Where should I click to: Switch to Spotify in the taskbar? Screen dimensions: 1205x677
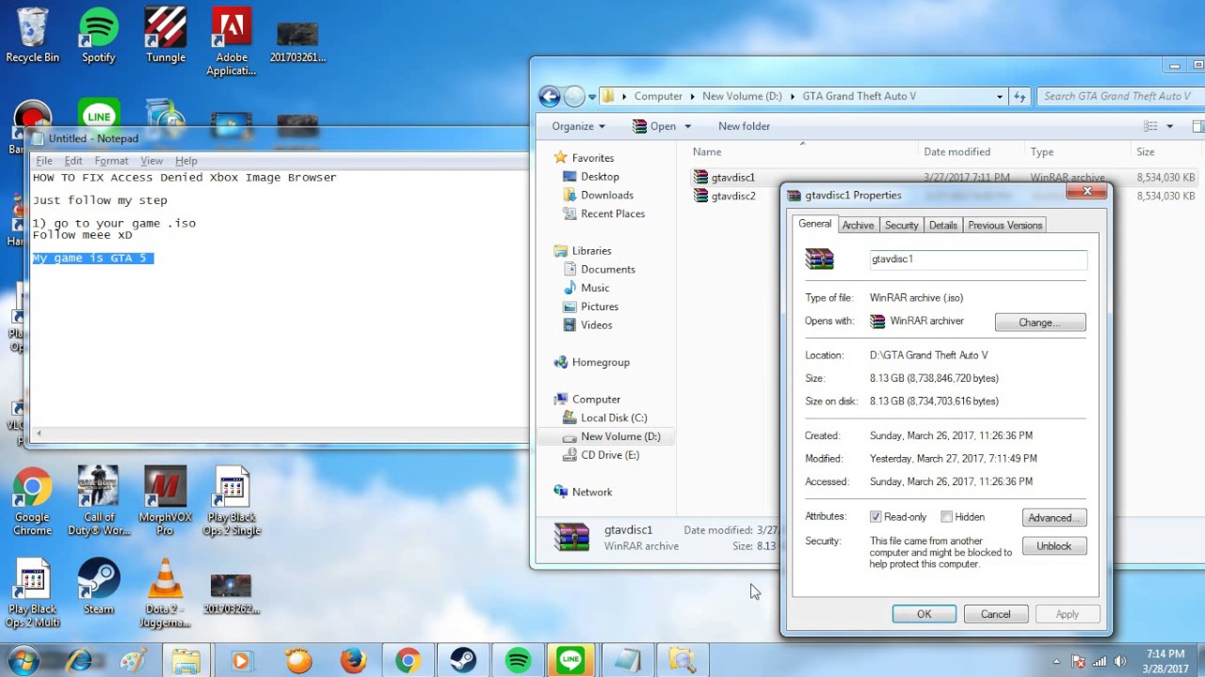518,661
